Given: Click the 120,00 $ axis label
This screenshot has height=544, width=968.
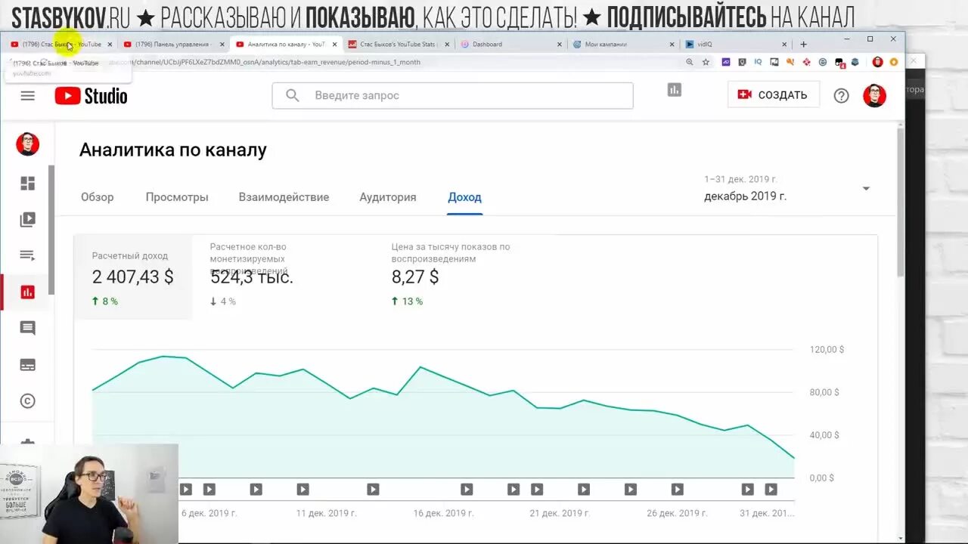Looking at the screenshot, I should tap(827, 350).
